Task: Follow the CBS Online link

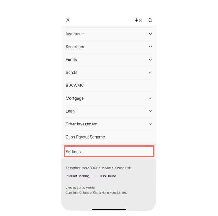Action: (108, 176)
